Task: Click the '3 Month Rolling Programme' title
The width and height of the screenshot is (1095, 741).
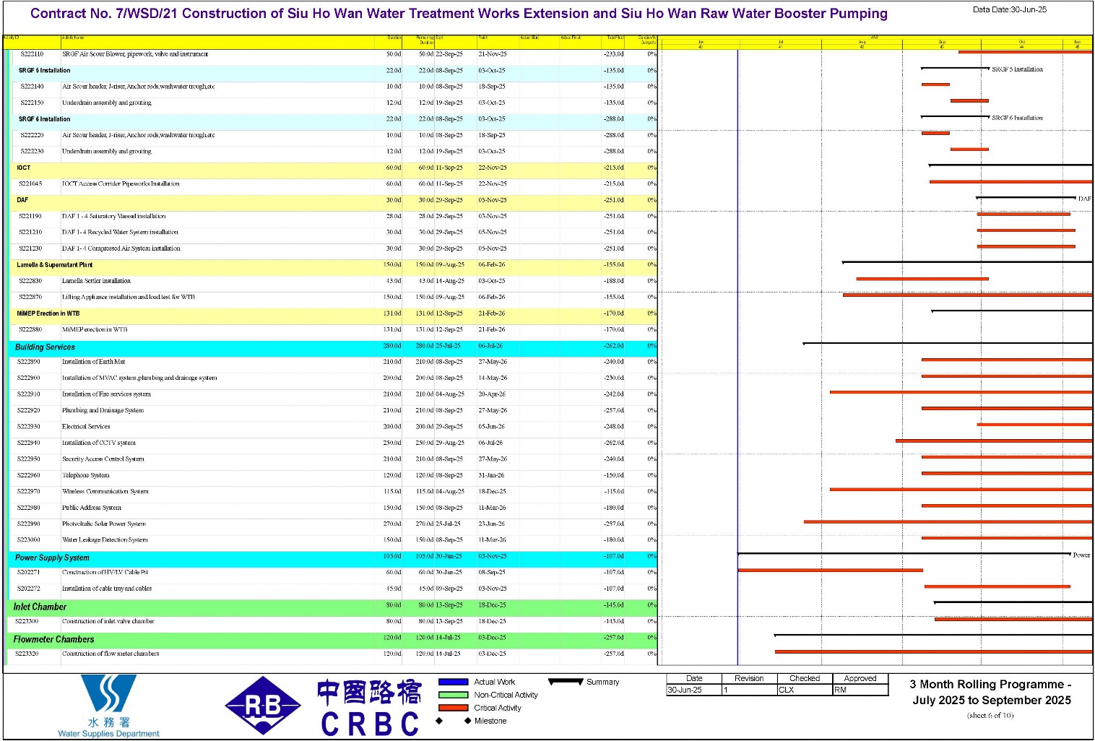Action: pos(991,692)
